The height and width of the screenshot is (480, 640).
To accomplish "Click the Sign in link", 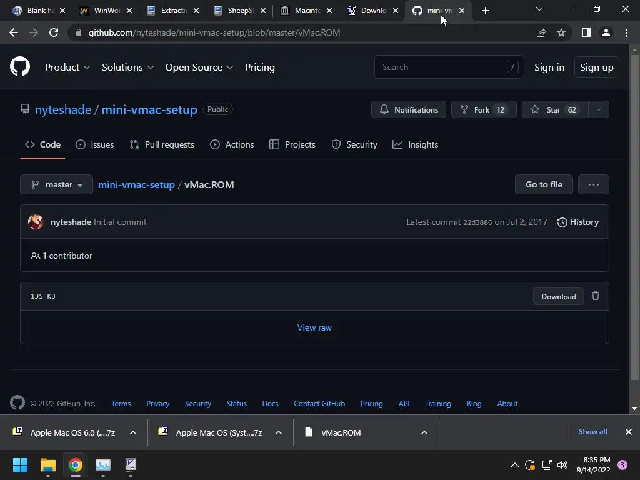I will [x=549, y=67].
